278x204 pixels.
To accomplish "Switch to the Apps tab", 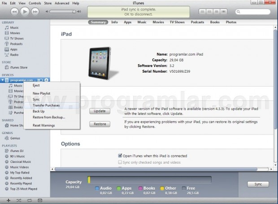I will (x=128, y=22).
